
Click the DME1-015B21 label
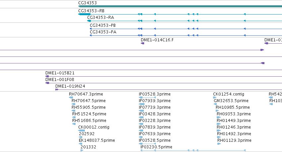pyautogui.click(x=60, y=73)
